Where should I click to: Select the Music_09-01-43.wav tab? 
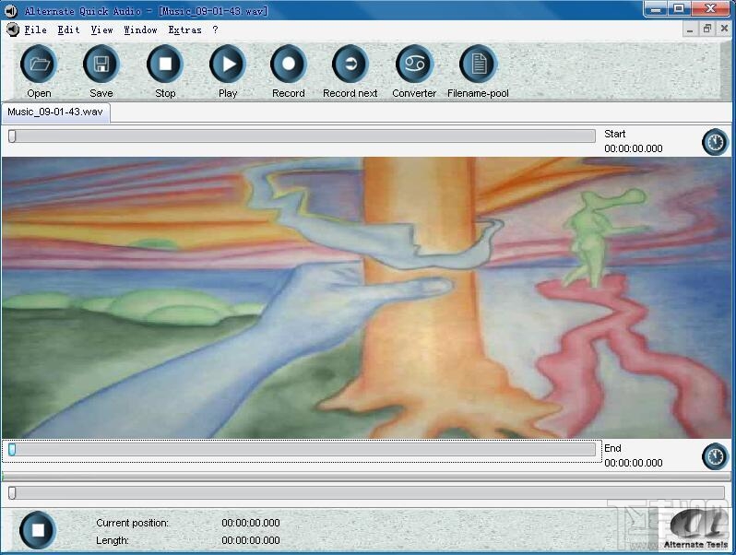pos(55,112)
